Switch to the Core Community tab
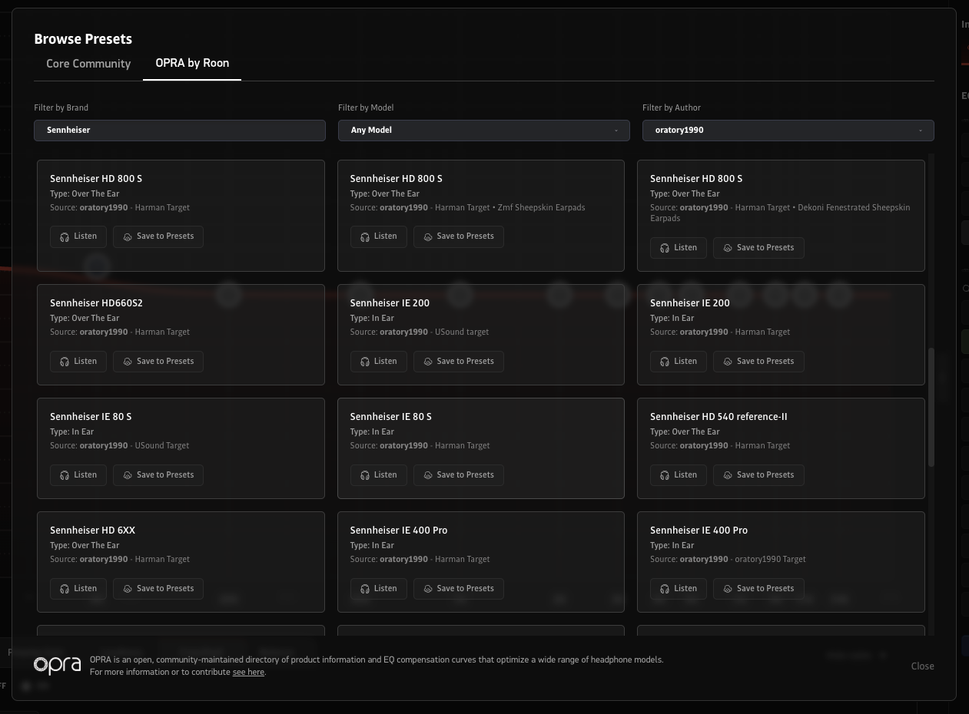The height and width of the screenshot is (714, 969). [88, 64]
